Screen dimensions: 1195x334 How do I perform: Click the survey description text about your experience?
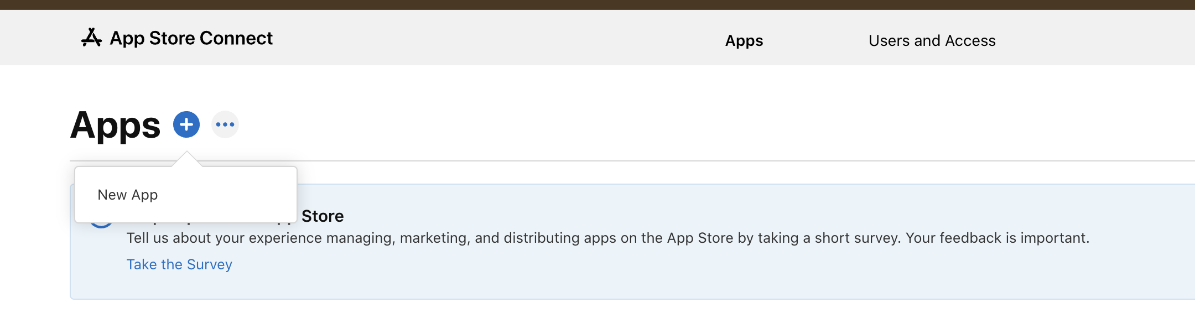(x=607, y=238)
